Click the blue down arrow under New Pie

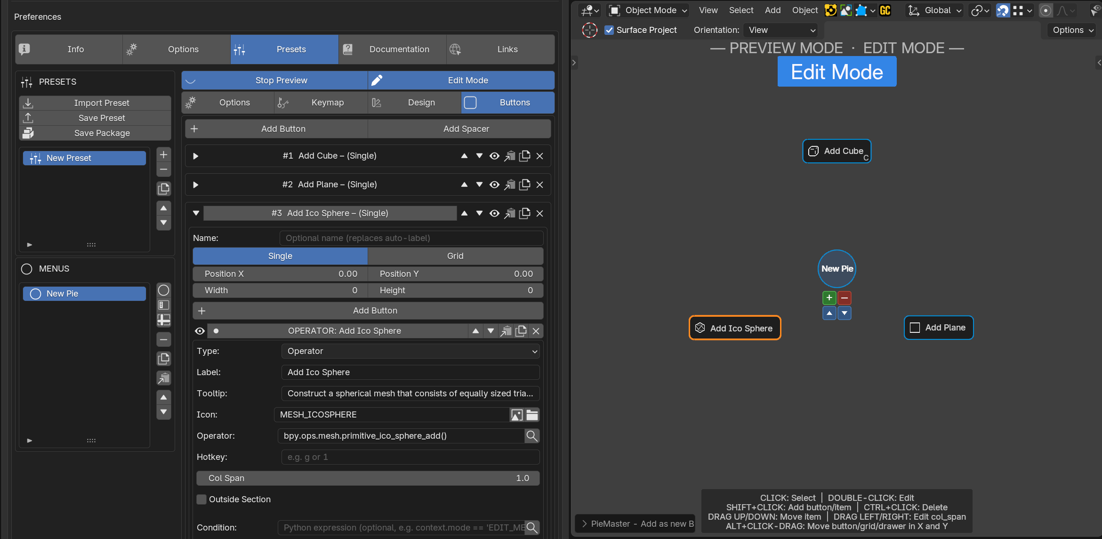[x=845, y=313]
